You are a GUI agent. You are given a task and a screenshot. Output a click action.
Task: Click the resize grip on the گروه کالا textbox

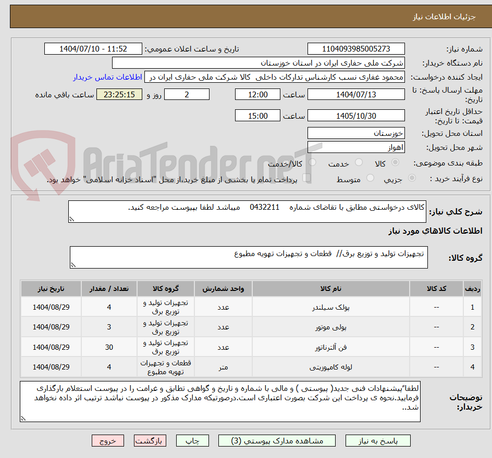73,265
